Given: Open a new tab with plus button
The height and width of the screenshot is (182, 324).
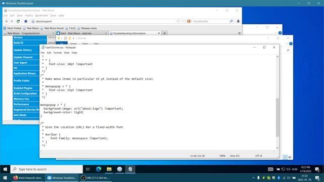Looking at the screenshot, I should click(x=165, y=33).
